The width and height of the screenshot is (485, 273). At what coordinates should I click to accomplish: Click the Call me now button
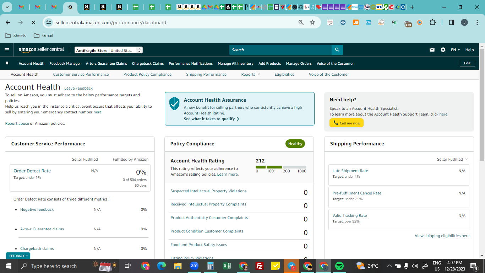coord(347,123)
